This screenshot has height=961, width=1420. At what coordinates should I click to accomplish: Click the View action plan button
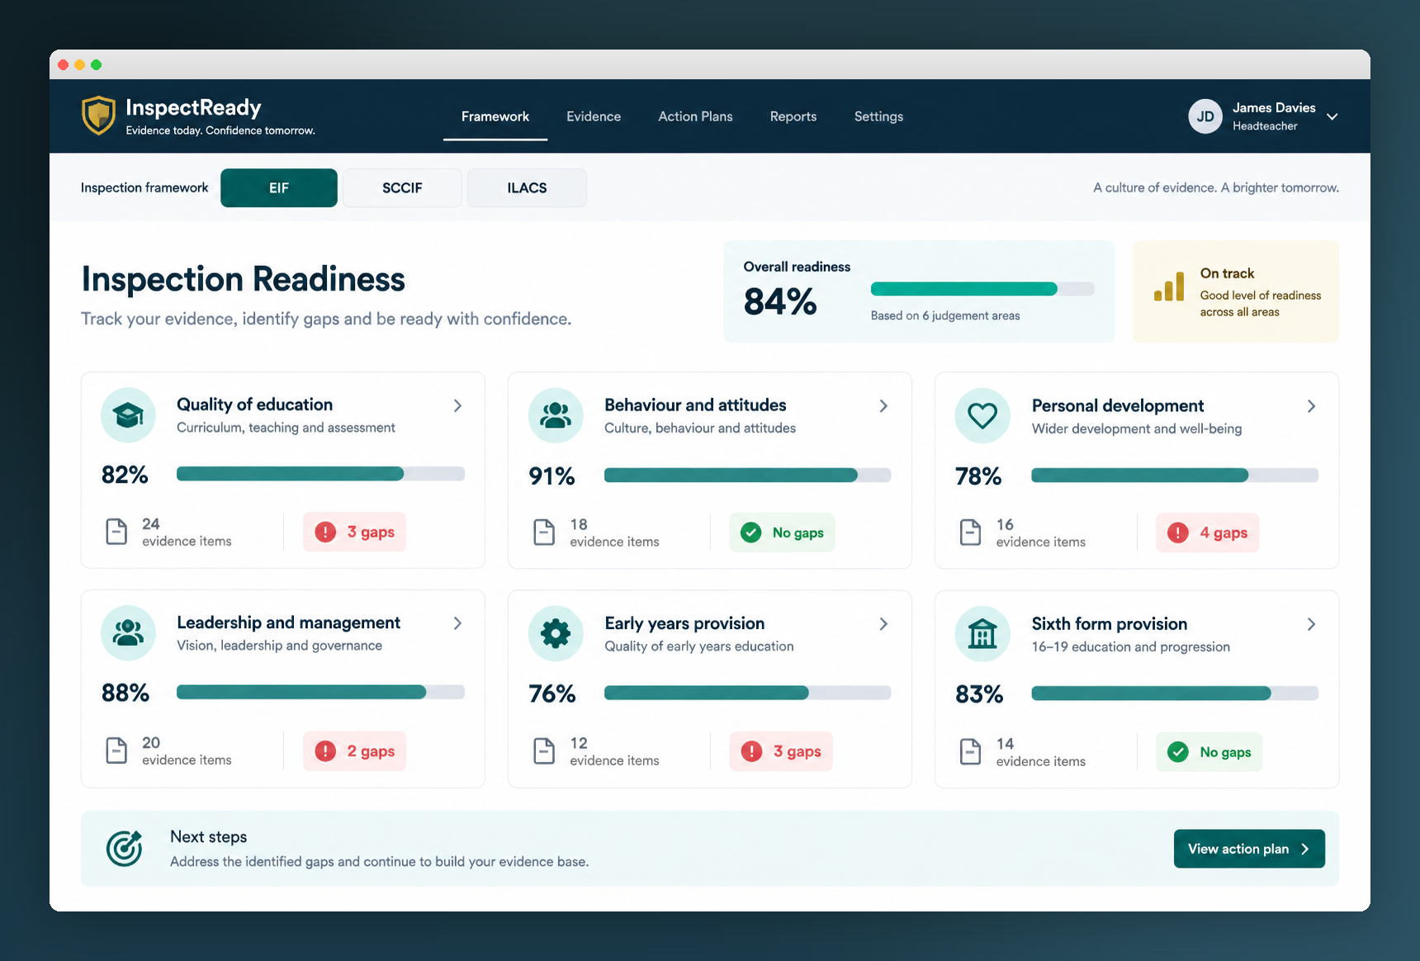pos(1249,849)
